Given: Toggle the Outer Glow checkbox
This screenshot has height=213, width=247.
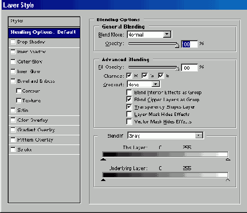Looking at the screenshot, I should [x=13, y=62].
